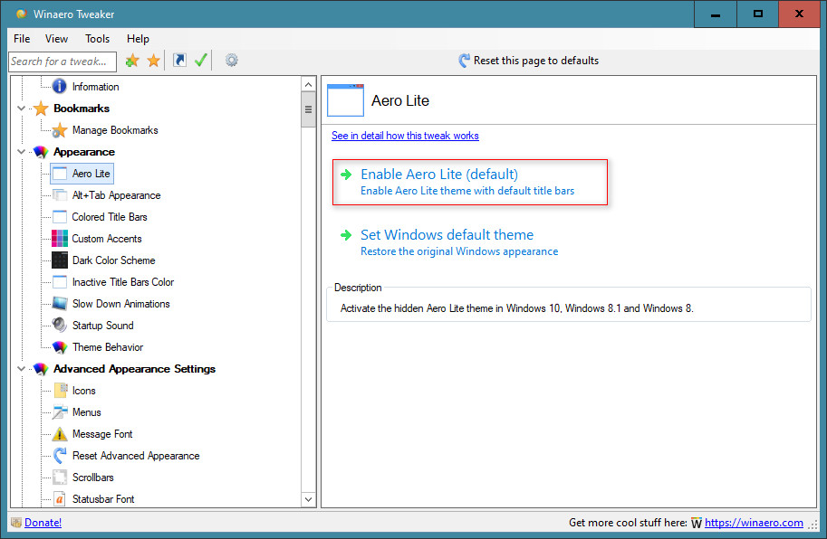Select Startup Sound tree item
The image size is (827, 539).
[103, 326]
